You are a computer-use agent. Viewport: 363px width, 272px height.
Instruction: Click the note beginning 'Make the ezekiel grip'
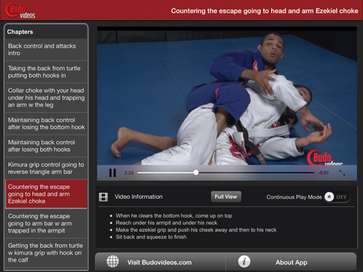[x=196, y=230]
